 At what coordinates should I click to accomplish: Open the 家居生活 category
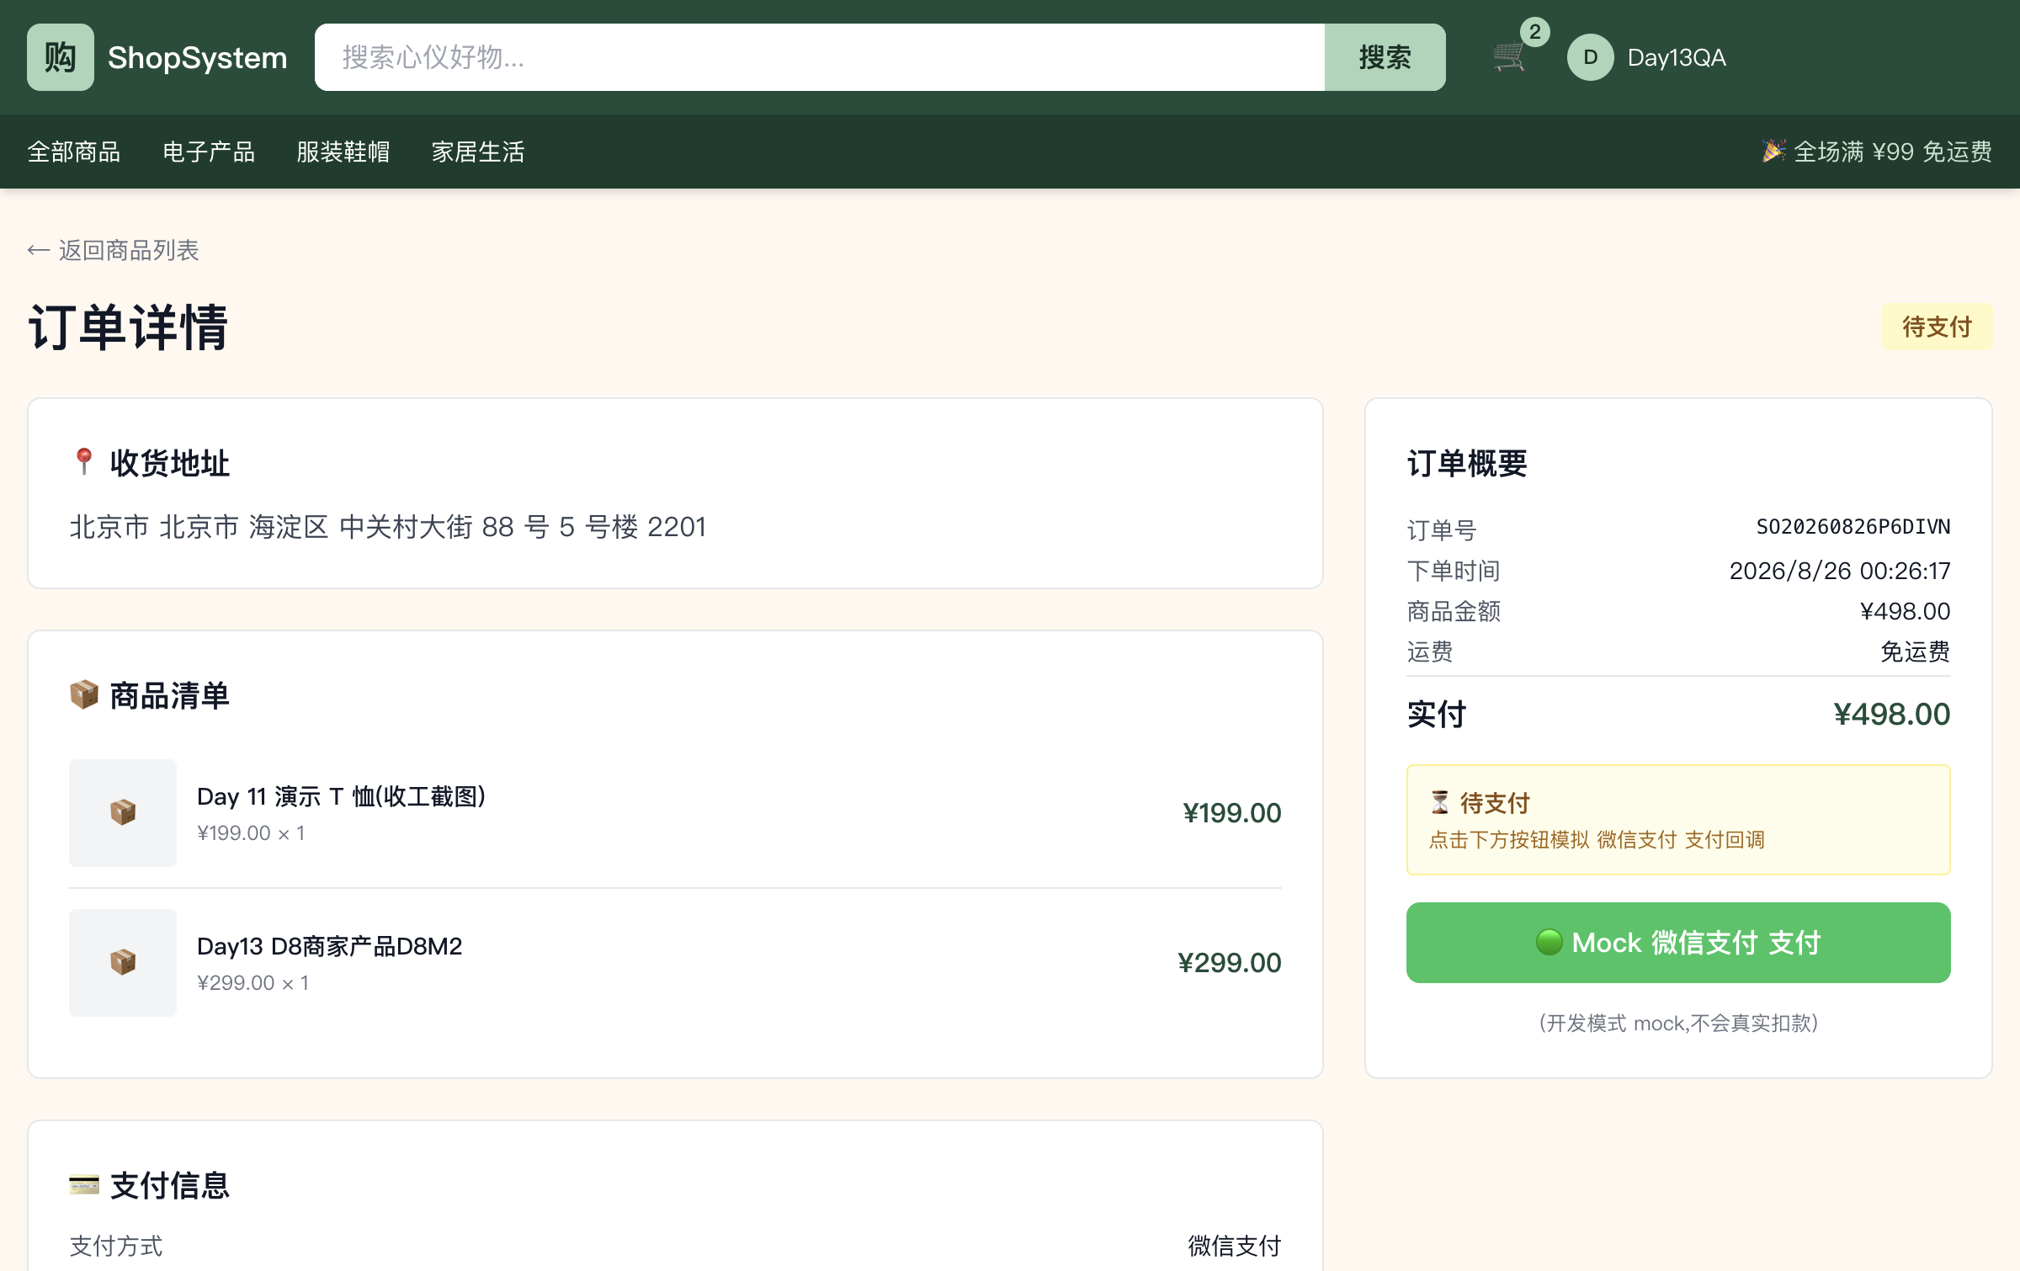(x=478, y=152)
